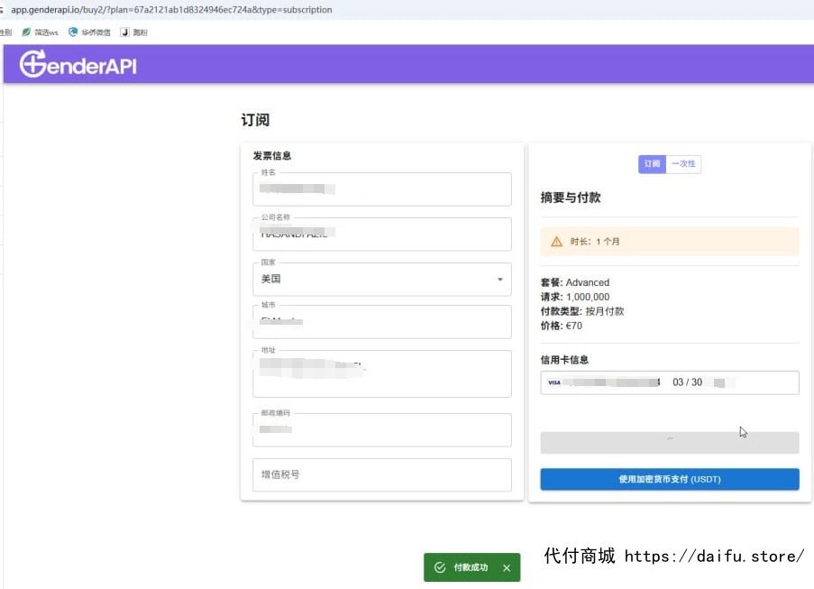The width and height of the screenshot is (814, 589).
Task: Switch to the 一次性 one-time tab
Action: tap(683, 163)
